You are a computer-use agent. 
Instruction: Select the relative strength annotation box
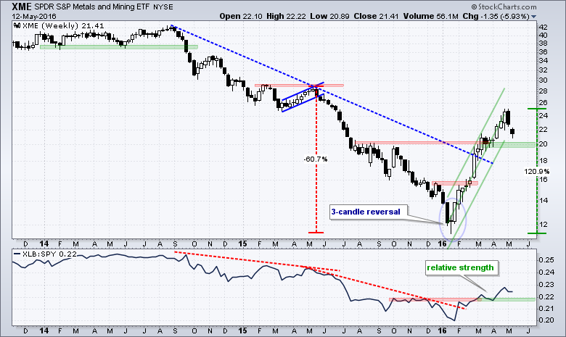tap(461, 268)
